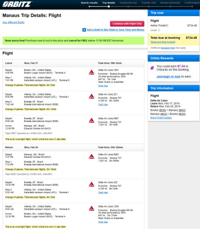Select the Trip details step
200x229 pixels.
[109, 3]
